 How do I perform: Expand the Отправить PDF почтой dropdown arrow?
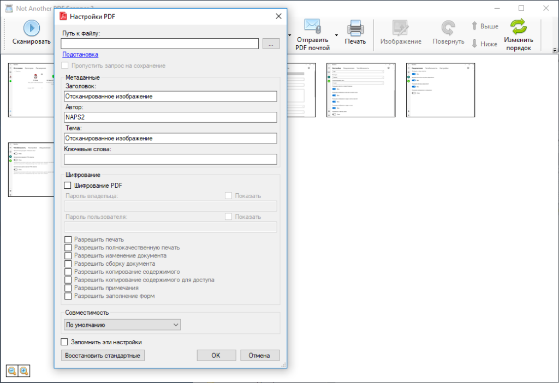point(336,35)
